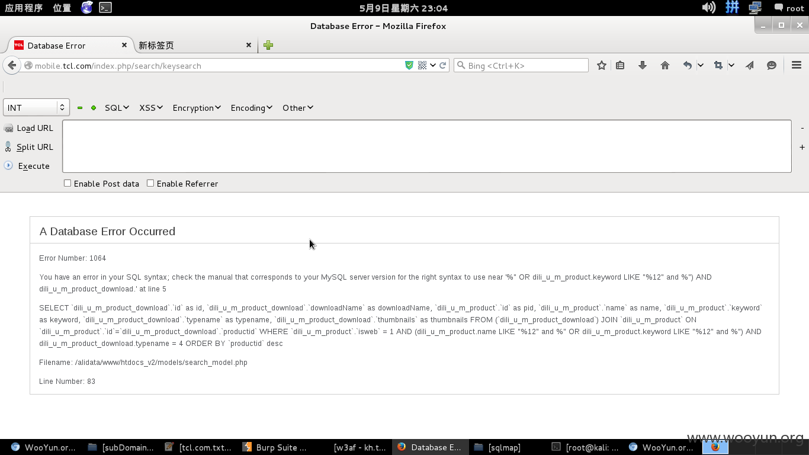Expand the SQL menu in HackBar
The image size is (809, 455).
[117, 108]
